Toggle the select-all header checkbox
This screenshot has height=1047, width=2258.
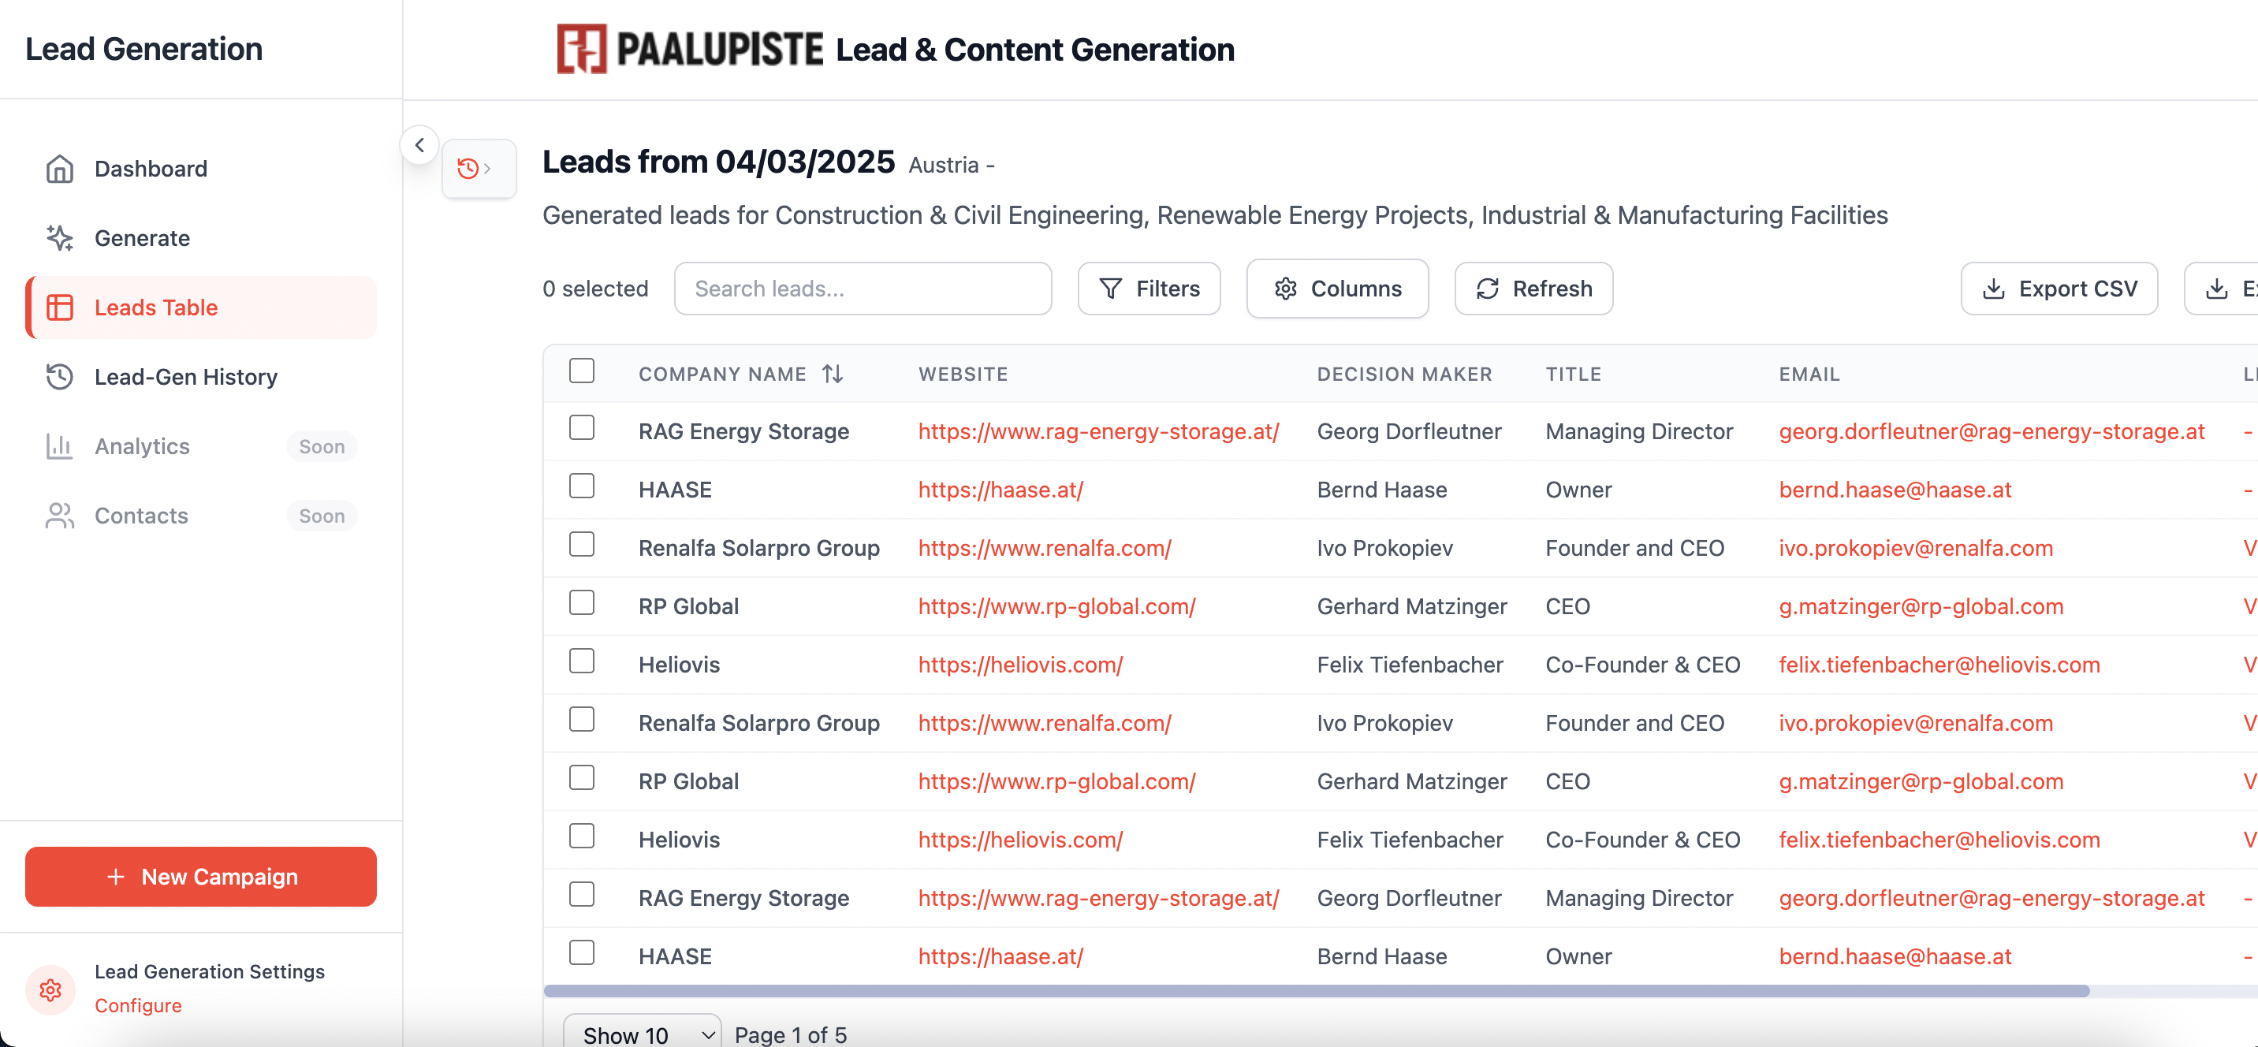[581, 371]
